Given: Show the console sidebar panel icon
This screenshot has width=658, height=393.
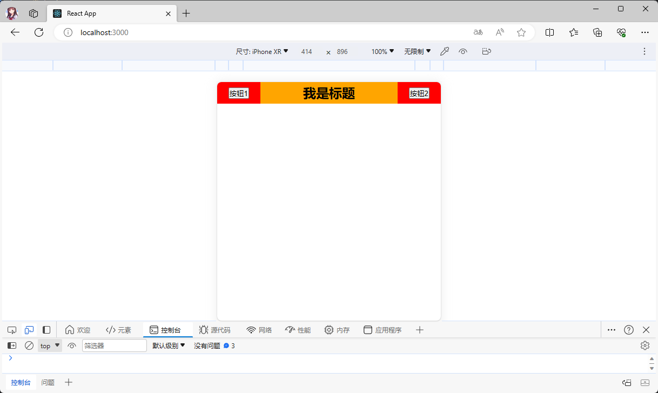Looking at the screenshot, I should [11, 345].
